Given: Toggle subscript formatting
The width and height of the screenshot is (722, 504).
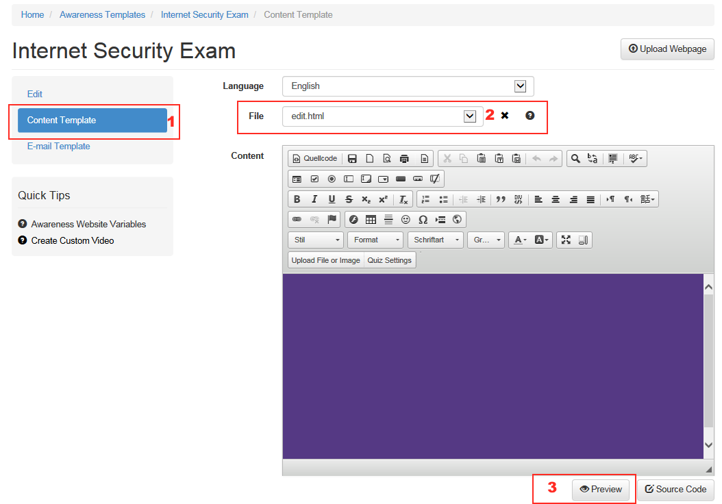Looking at the screenshot, I should point(366,199).
